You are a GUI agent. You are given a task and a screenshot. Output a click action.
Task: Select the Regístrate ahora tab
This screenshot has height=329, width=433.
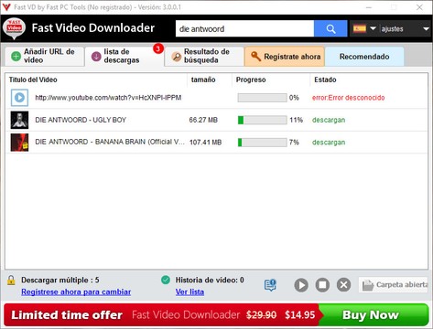pos(285,57)
